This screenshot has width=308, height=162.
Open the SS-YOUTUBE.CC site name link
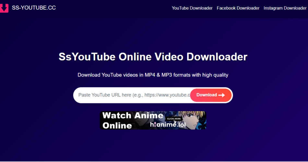[34, 8]
